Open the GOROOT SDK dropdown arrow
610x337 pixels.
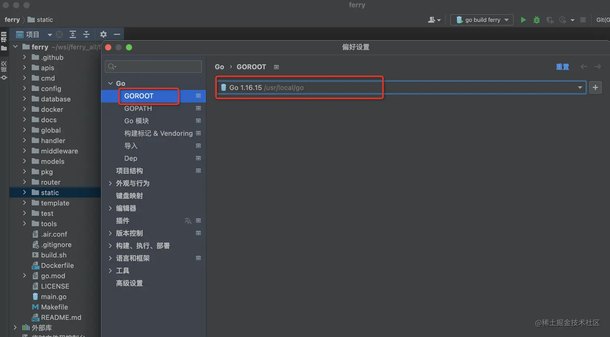[580, 88]
